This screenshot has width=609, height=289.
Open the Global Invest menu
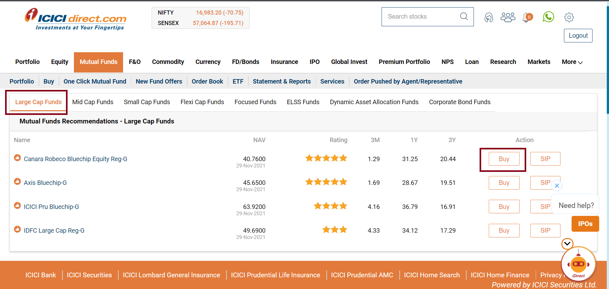(x=349, y=62)
